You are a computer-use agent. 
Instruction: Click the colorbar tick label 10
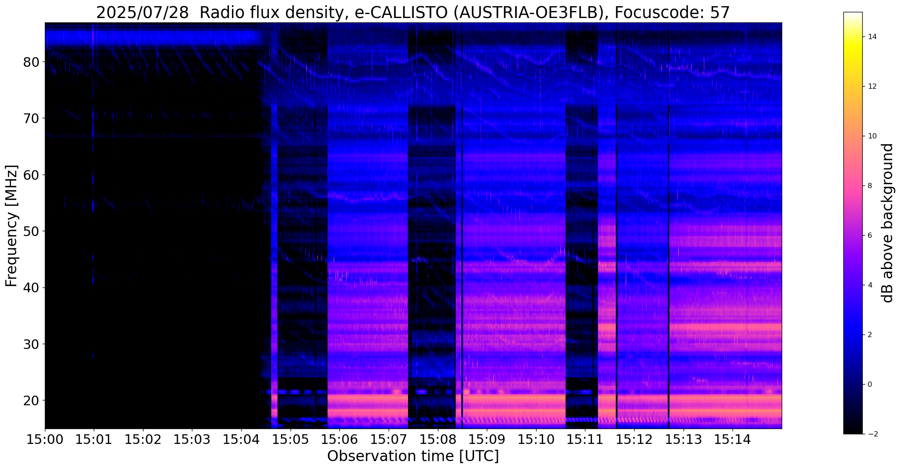point(872,136)
